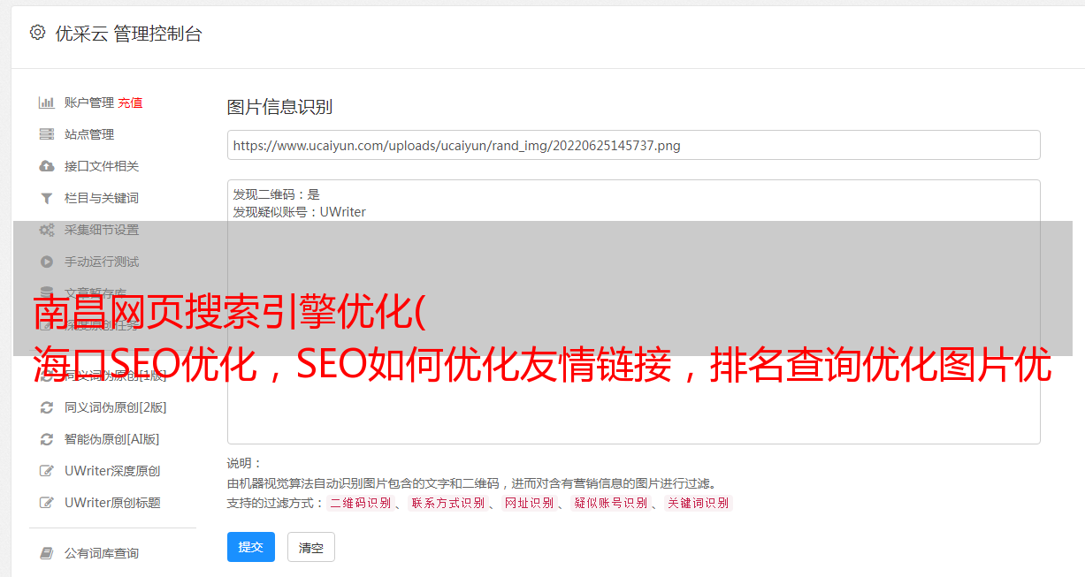Click the server icon next to 站点管理
The height and width of the screenshot is (577, 1085).
click(x=47, y=134)
